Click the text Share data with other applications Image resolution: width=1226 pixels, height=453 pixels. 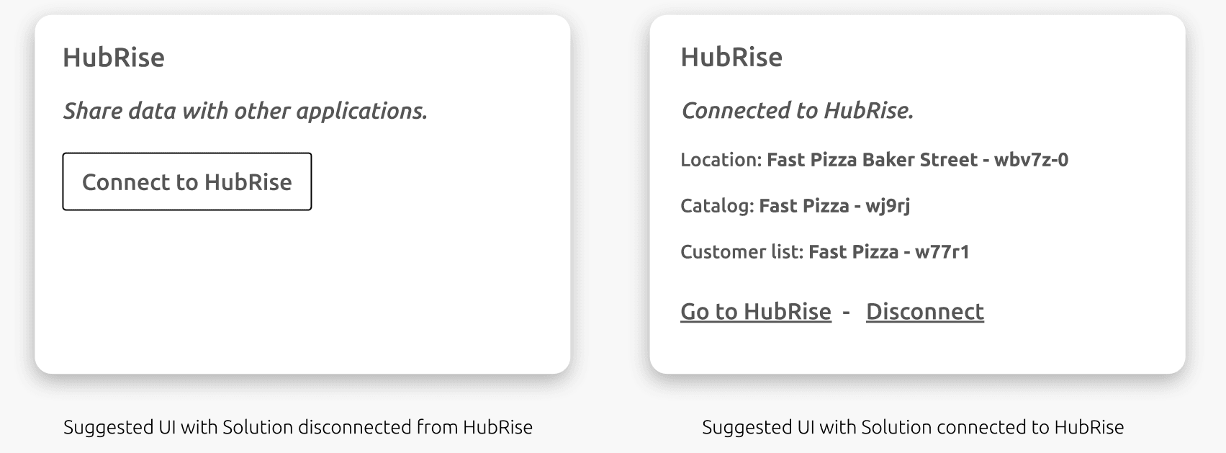[246, 111]
